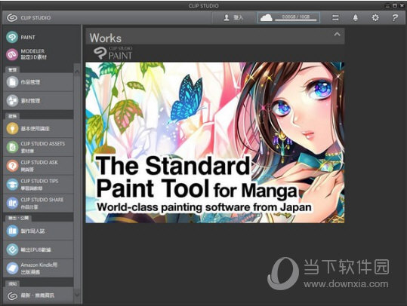Open the help question mark
Viewport: 407px width, 306px height.
click(394, 17)
